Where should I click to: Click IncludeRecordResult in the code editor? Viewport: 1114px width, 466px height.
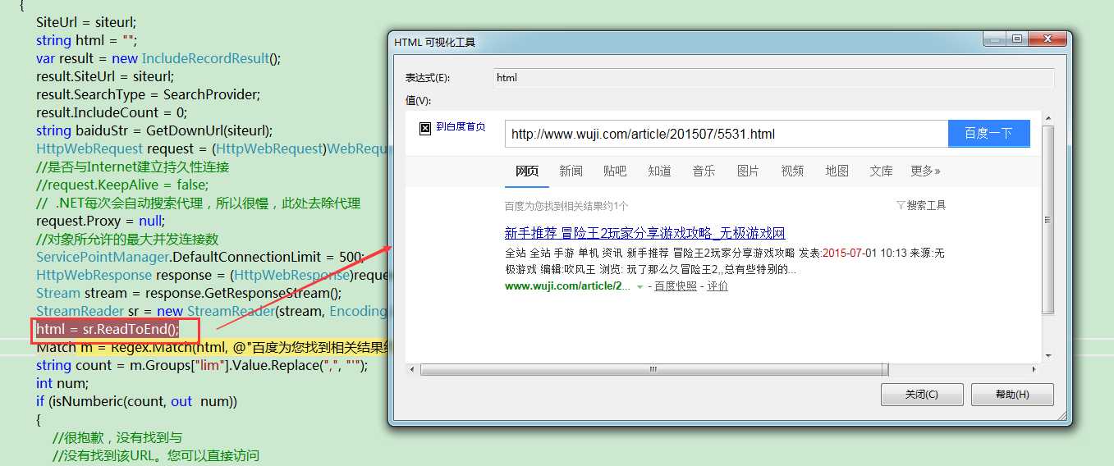pos(205,58)
